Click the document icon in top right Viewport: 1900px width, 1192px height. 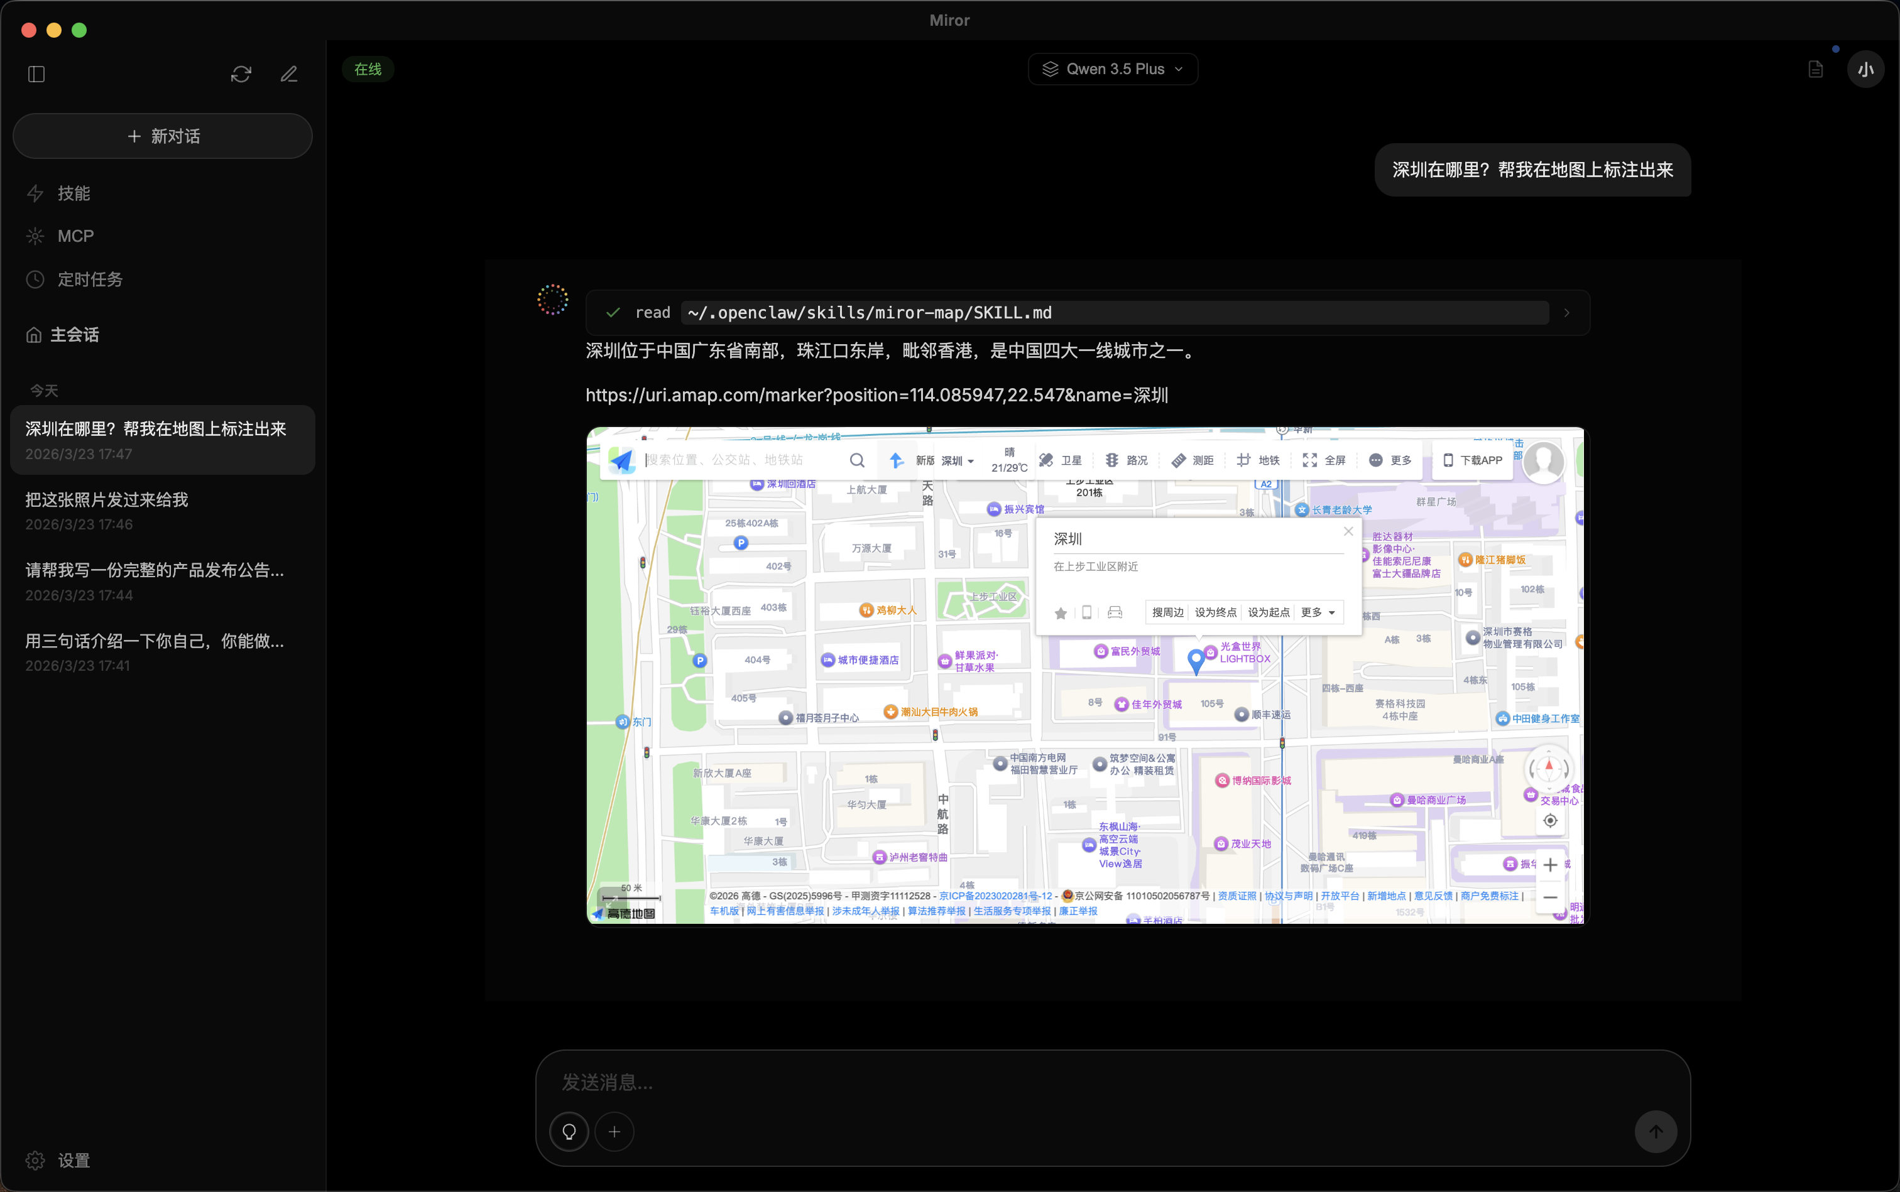1816,68
